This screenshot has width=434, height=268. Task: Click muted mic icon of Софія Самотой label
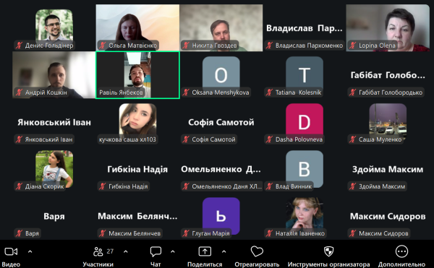coord(186,139)
